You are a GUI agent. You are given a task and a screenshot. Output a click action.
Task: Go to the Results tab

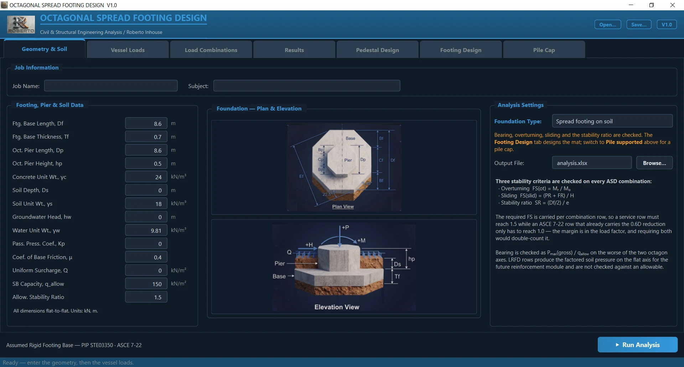point(294,50)
